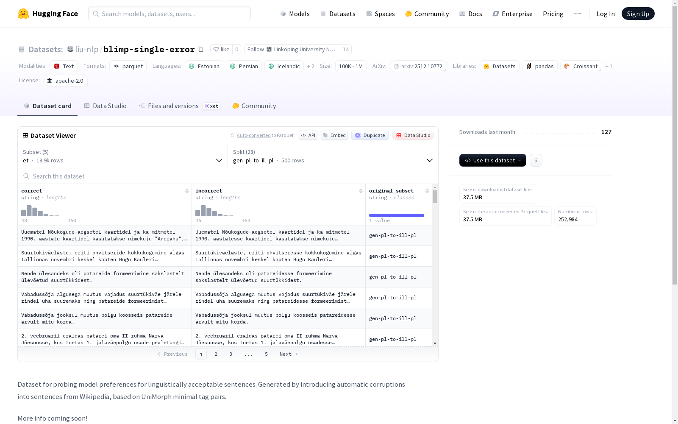
Task: Select the apache-2.0 license tag
Action: pyautogui.click(x=65, y=81)
